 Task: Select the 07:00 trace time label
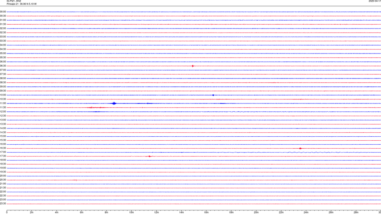[3, 70]
